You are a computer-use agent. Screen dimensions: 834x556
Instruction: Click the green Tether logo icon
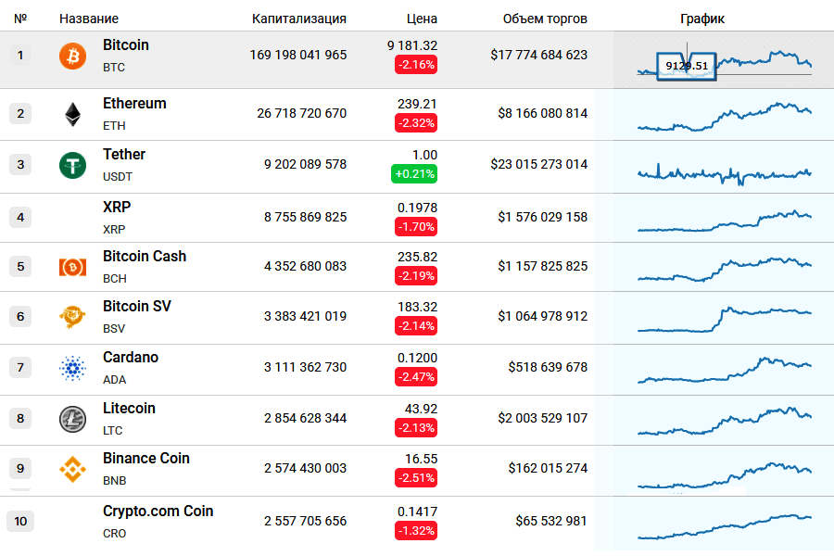tap(72, 165)
